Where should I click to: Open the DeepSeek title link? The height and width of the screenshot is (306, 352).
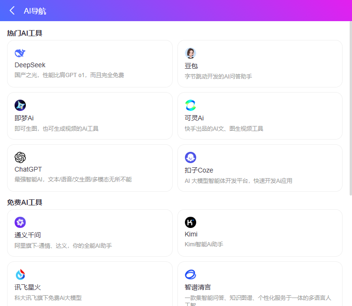click(x=30, y=65)
